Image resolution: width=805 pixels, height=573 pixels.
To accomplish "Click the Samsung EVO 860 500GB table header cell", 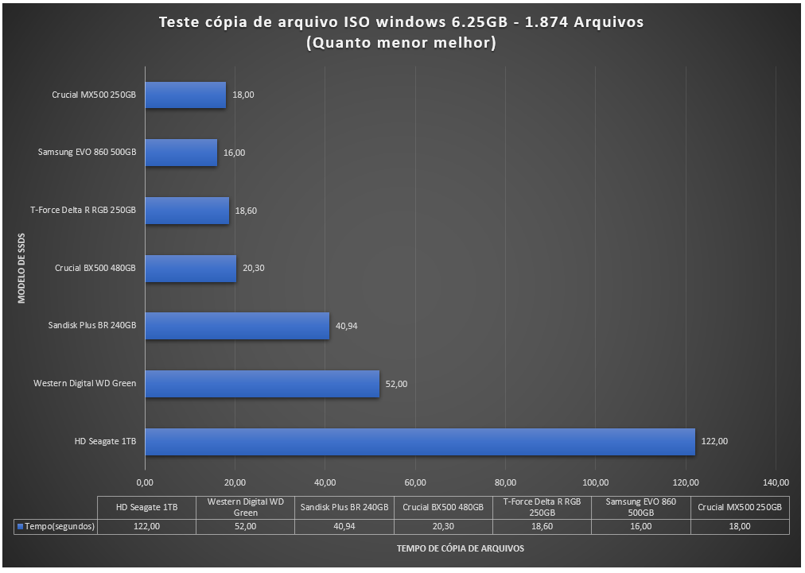I will 641,508.
